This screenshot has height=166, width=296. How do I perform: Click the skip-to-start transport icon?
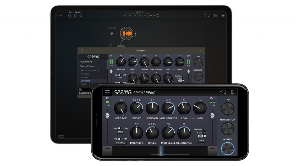click(x=70, y=15)
